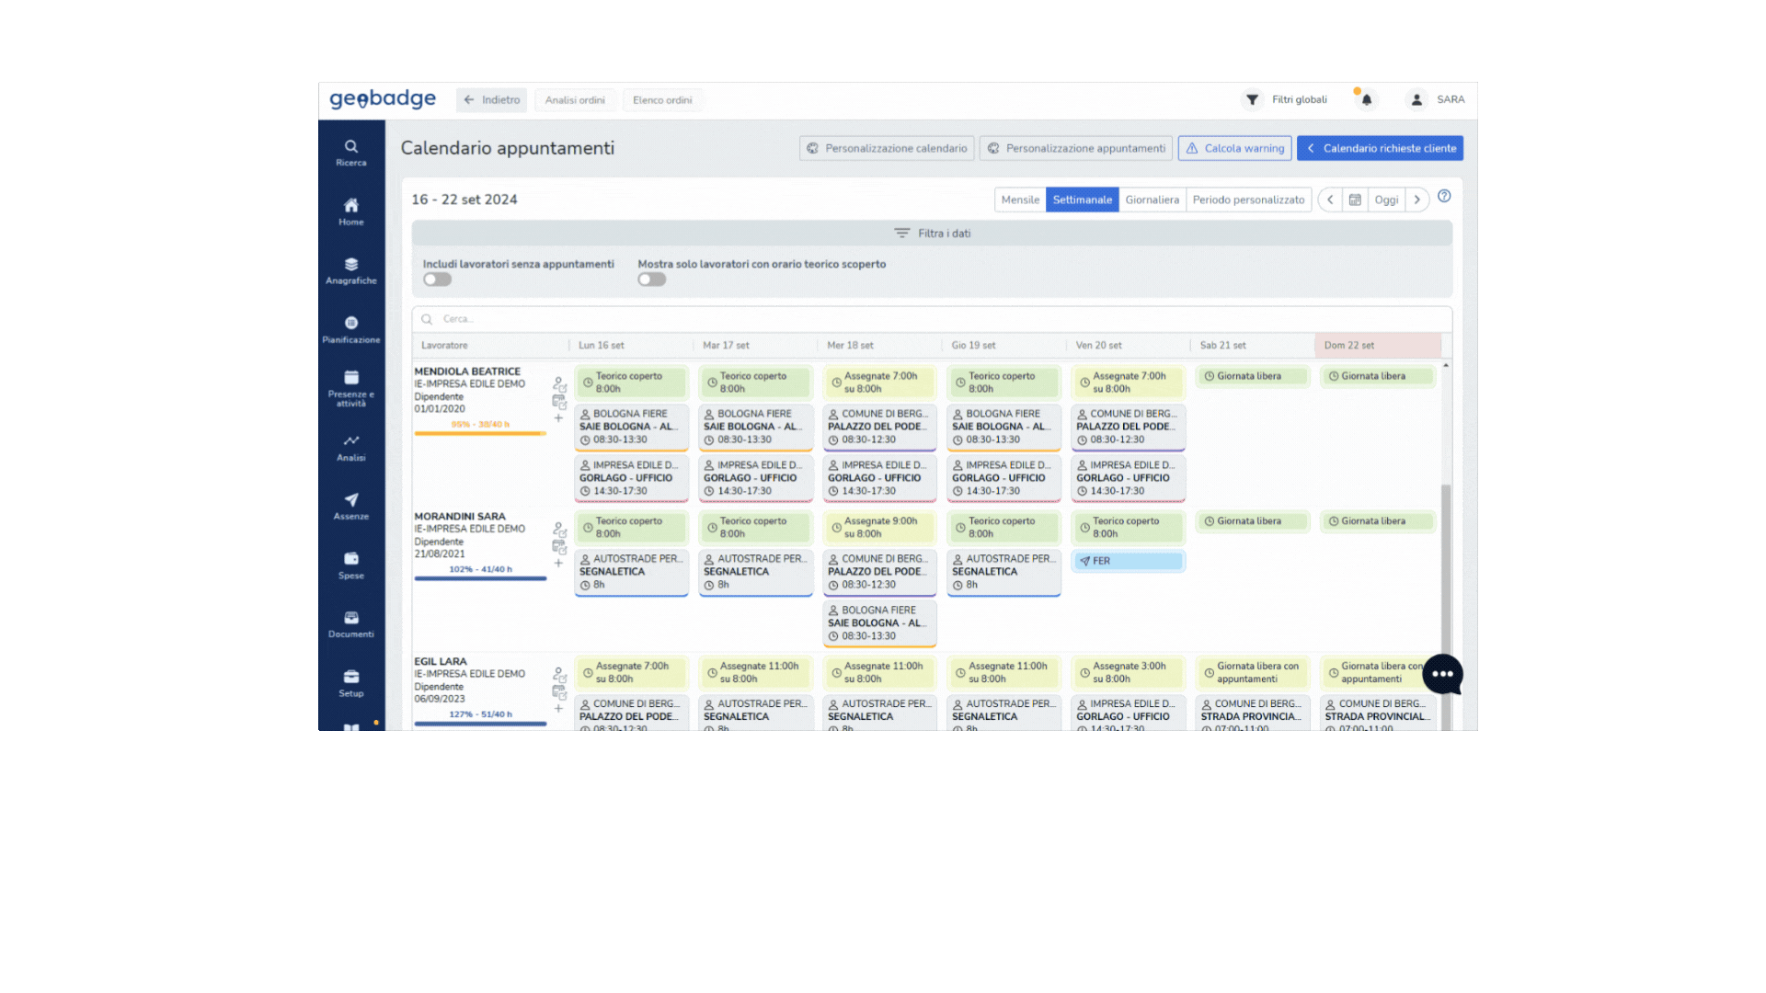Click Mendiola Sab 21 Giornata libera
Image resolution: width=1766 pixels, height=993 pixels.
1252,376
